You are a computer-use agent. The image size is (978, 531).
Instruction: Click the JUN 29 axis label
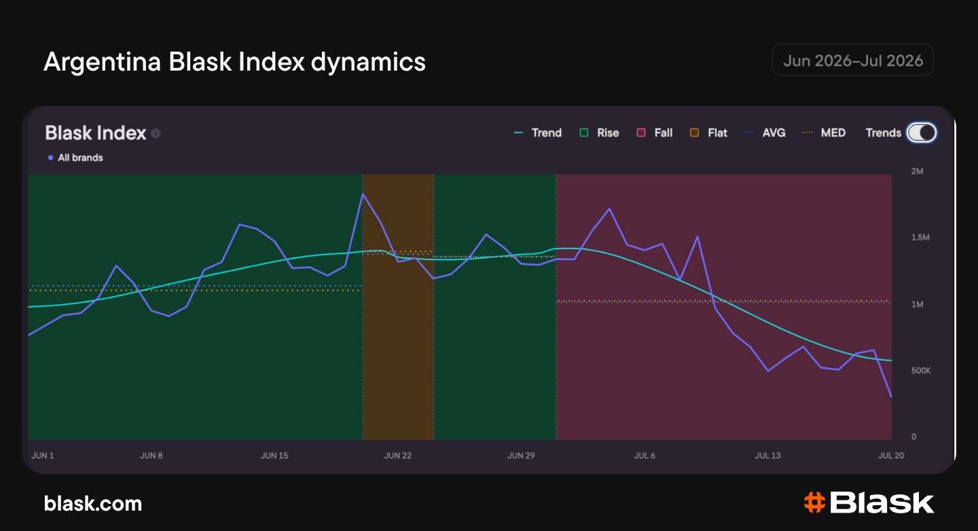pyautogui.click(x=521, y=456)
